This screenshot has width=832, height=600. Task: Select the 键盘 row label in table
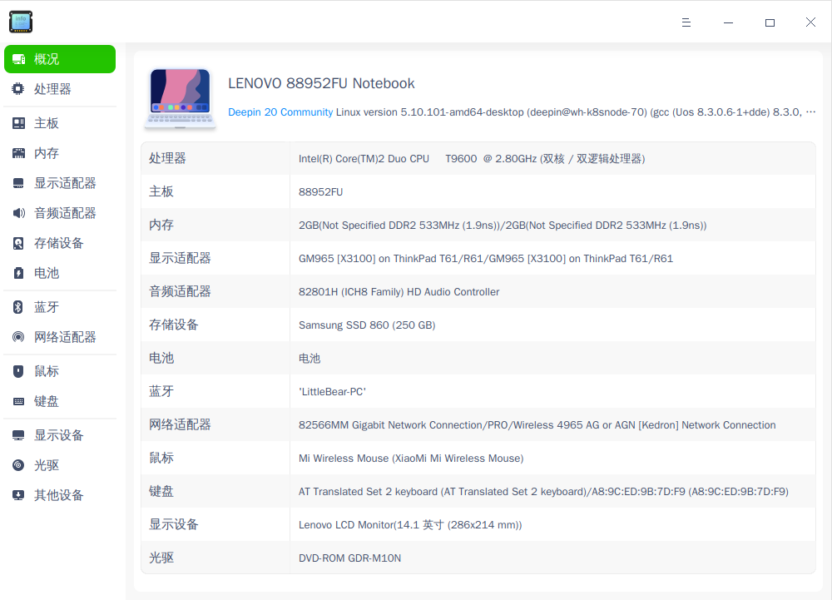161,491
